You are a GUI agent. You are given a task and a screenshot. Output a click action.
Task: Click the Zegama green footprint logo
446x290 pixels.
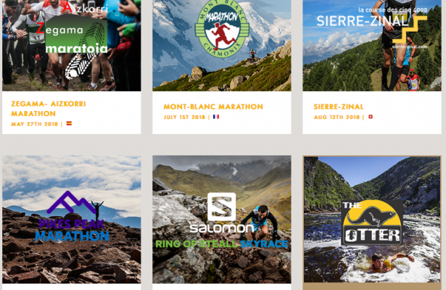tap(76, 33)
